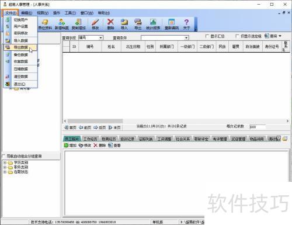Click 修改 in the lower sub-toolbar

(85, 146)
